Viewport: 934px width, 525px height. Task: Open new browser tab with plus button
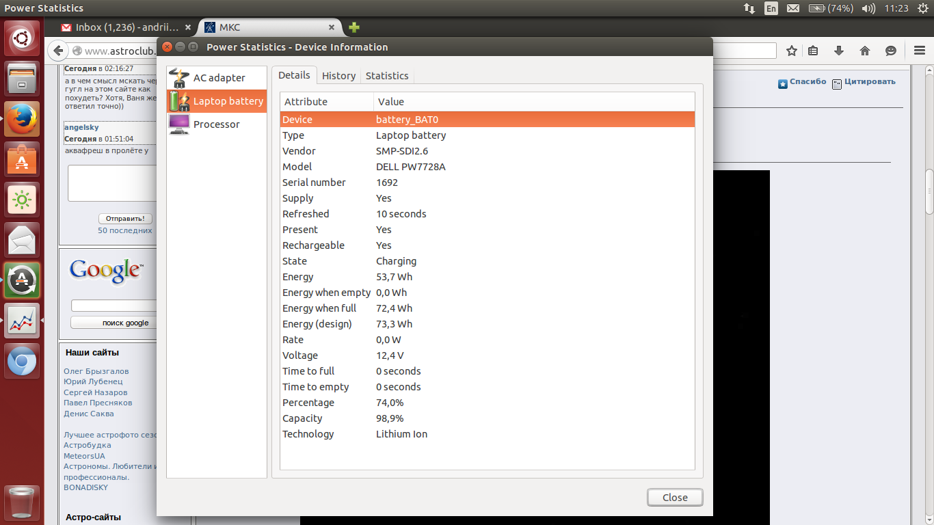point(353,27)
